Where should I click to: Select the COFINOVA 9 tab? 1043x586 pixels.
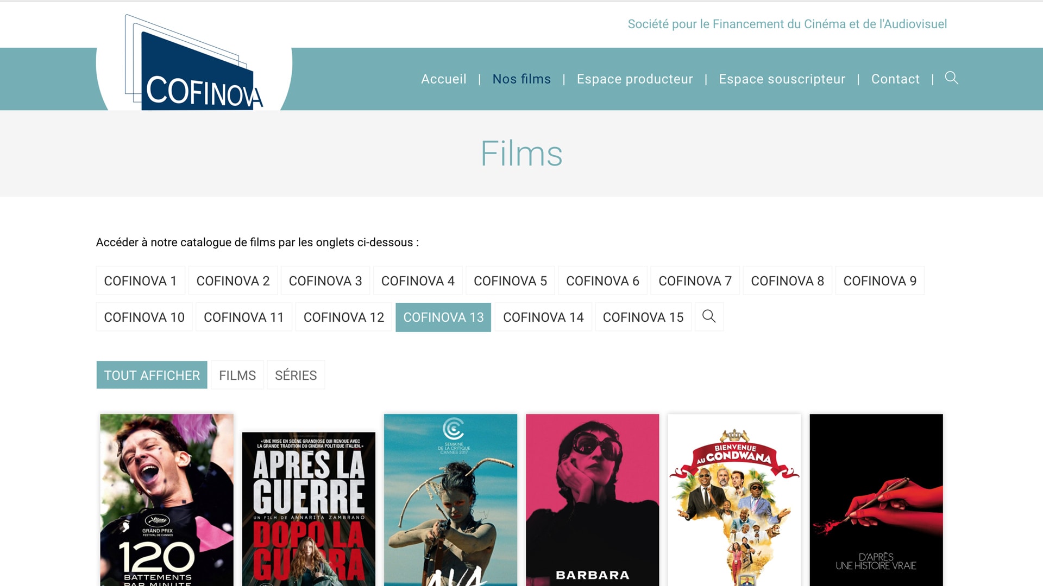[879, 281]
